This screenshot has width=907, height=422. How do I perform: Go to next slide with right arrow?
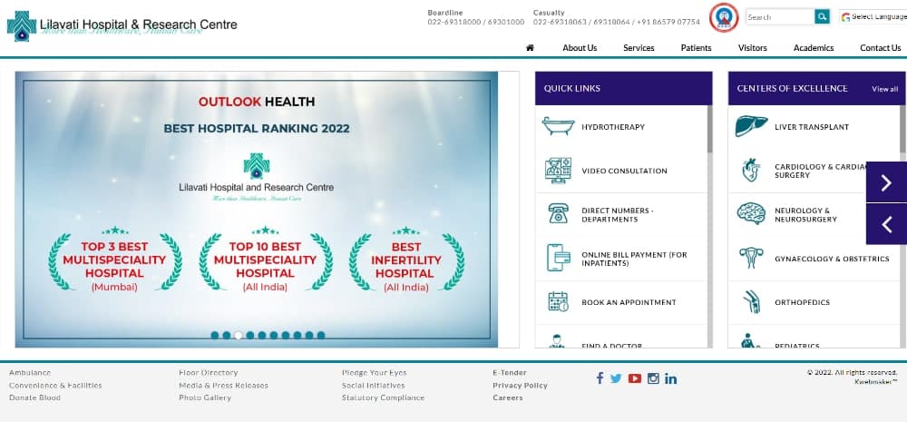(886, 182)
